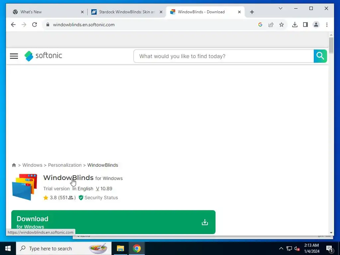340x255 pixels.
Task: Click the teal search magnifier button
Action: [320, 56]
